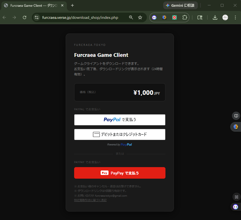
Task: Click the PAYPAY でお支払い section label
Action: [x=87, y=162]
